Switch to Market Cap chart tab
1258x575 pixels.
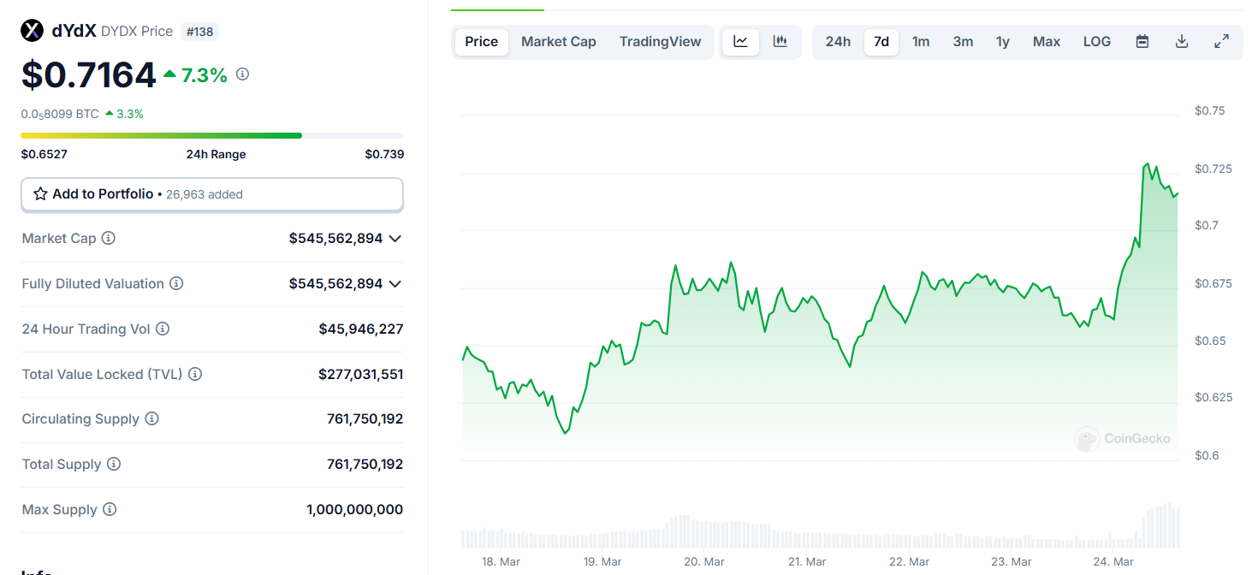(559, 42)
